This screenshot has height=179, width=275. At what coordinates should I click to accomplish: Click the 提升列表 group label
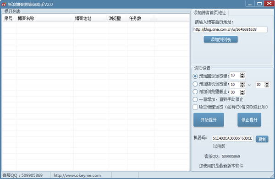tap(12, 11)
